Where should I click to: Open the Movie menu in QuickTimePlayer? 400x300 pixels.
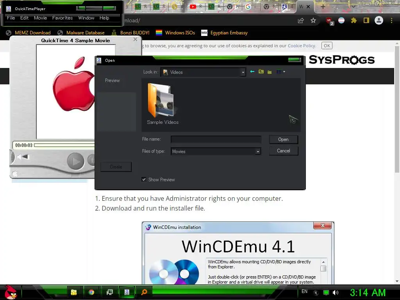pos(41,18)
